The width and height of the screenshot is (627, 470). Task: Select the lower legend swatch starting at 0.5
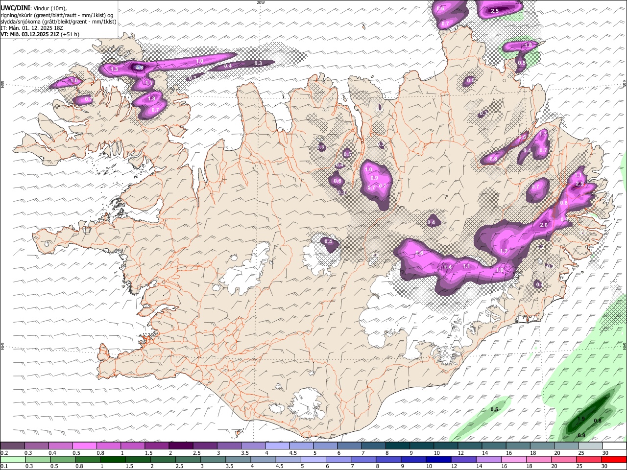point(63,459)
